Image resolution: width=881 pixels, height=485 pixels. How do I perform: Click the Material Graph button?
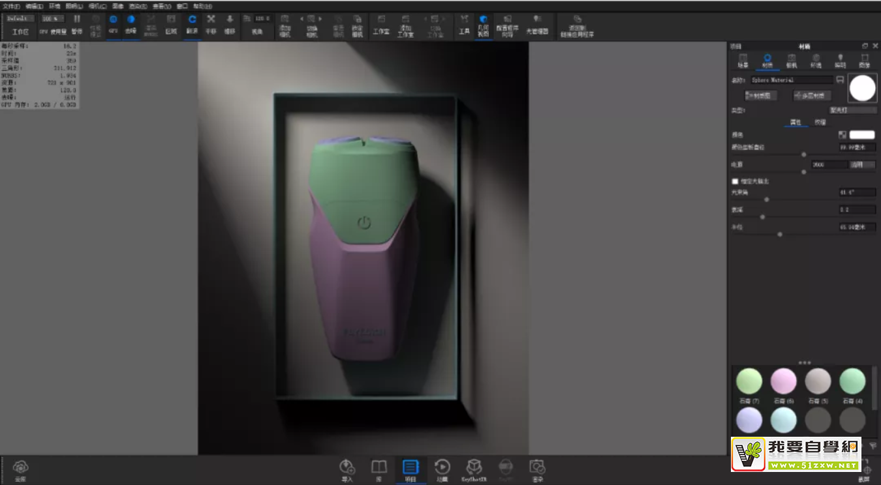tap(757, 96)
